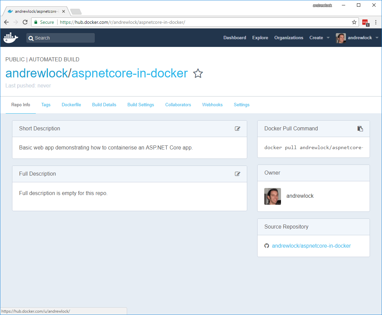The height and width of the screenshot is (315, 382).
Task: Open the Build Settings tab
Action: (x=140, y=105)
